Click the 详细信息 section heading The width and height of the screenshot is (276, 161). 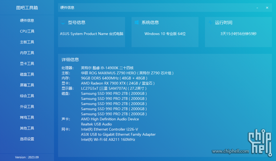point(70,60)
